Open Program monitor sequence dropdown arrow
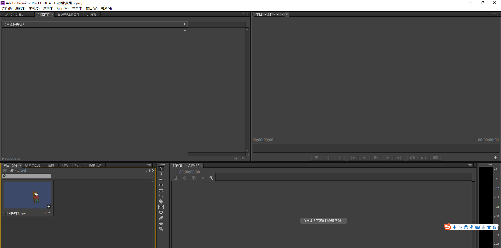The width and height of the screenshot is (501, 248). (283, 14)
